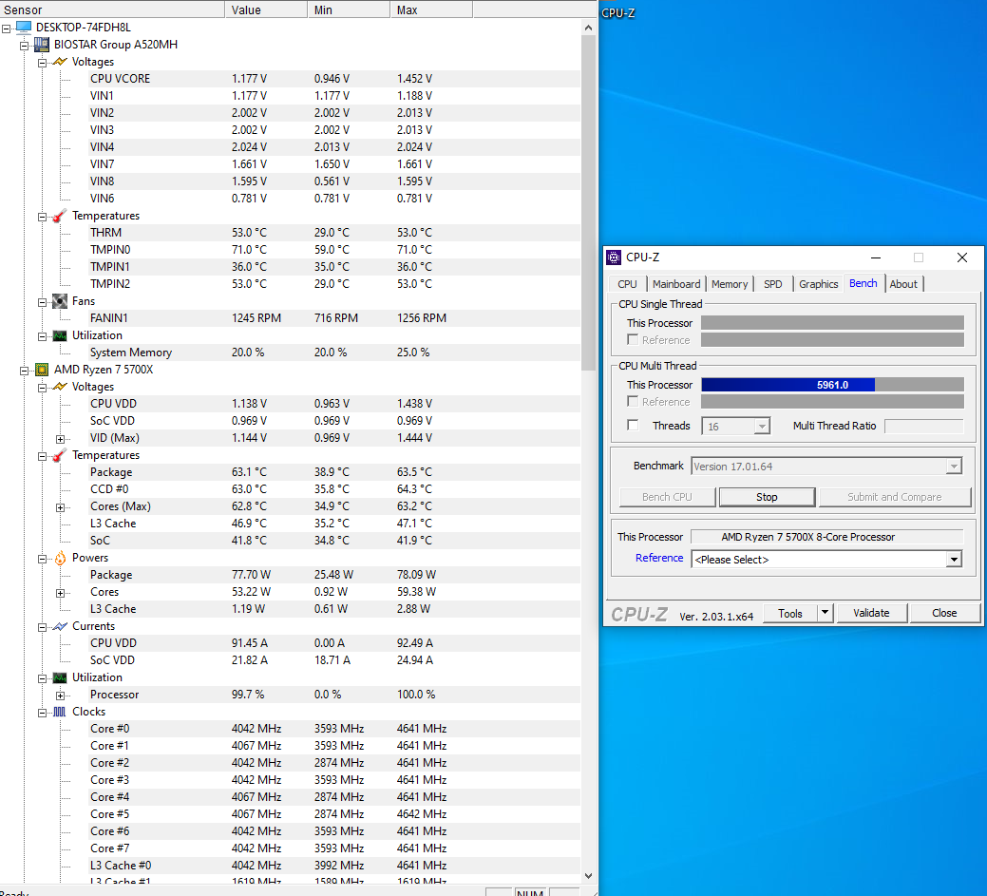This screenshot has height=896, width=987.
Task: Collapse the AMD Ryzen 7 5700X node
Action: point(24,371)
